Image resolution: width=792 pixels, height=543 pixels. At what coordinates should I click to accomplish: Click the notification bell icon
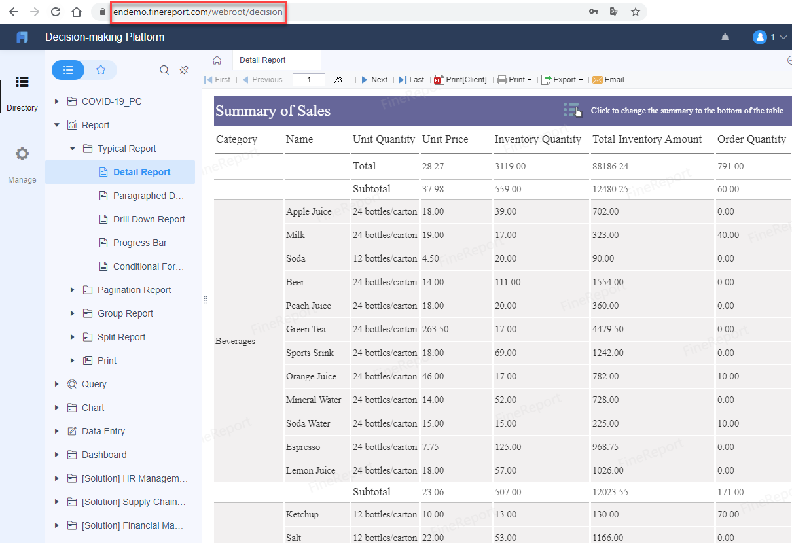click(725, 37)
